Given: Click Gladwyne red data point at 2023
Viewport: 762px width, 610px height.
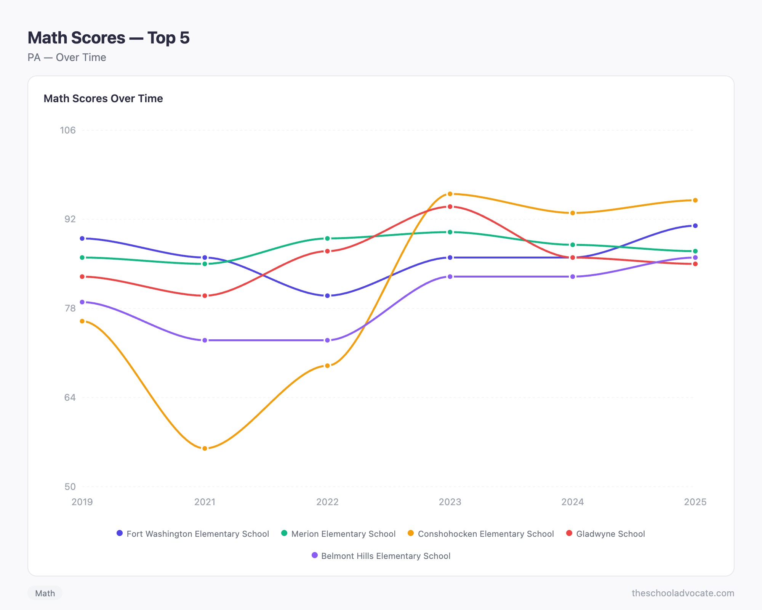Looking at the screenshot, I should [450, 207].
